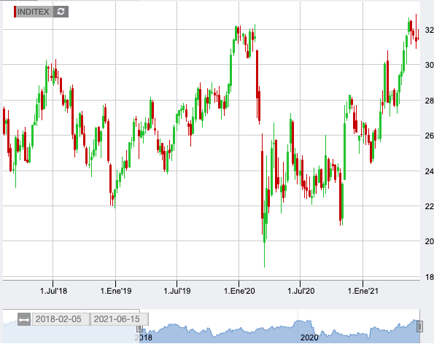Grab the left navigator range handle
This screenshot has width=434, height=344.
pos(140,328)
